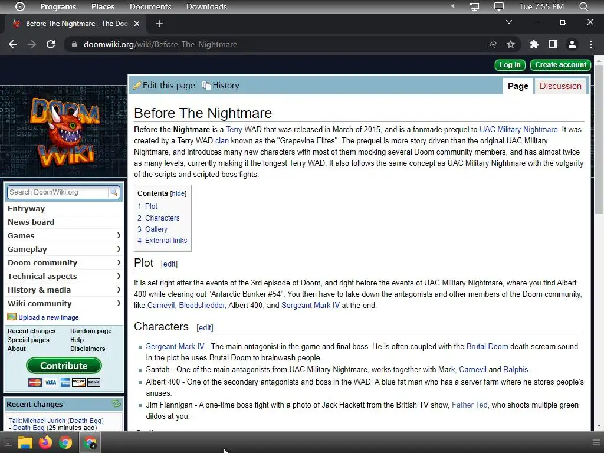Open the Places menu
Image resolution: width=604 pixels, height=453 pixels.
click(x=103, y=6)
